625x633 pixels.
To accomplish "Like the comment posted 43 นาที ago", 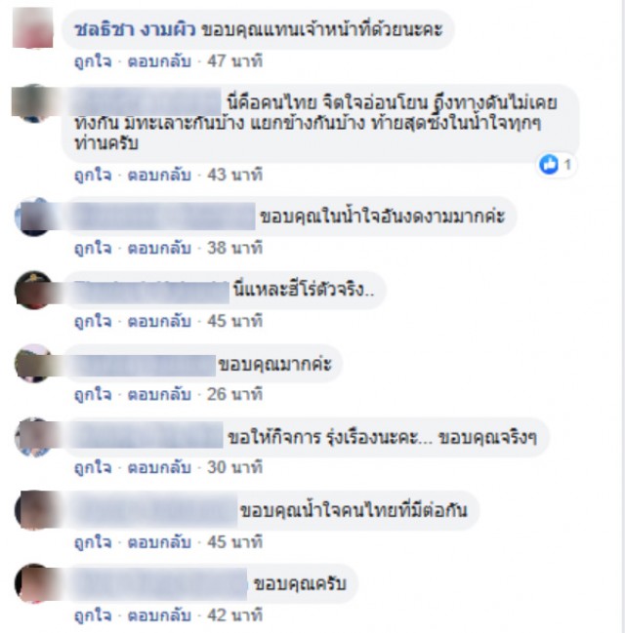I will (x=93, y=176).
